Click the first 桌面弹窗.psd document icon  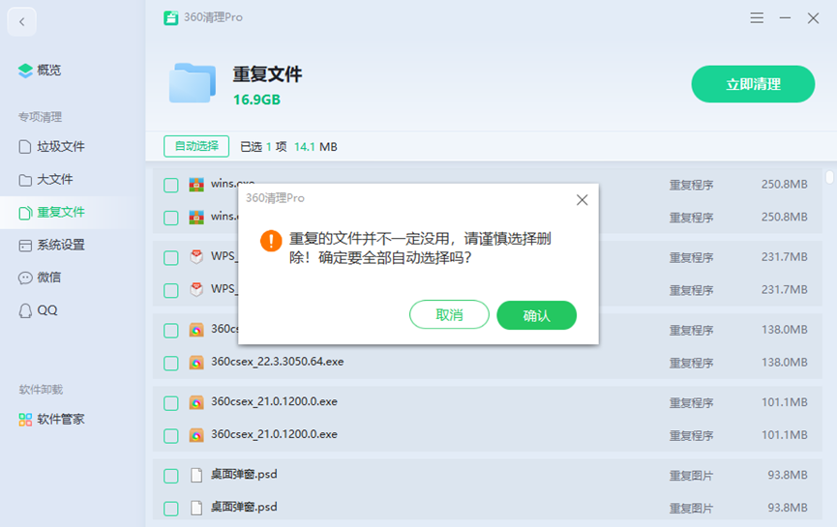196,475
